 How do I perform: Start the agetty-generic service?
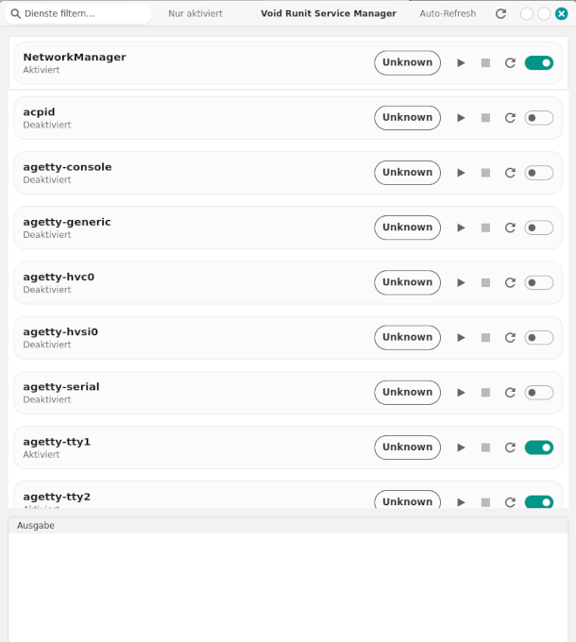point(461,228)
